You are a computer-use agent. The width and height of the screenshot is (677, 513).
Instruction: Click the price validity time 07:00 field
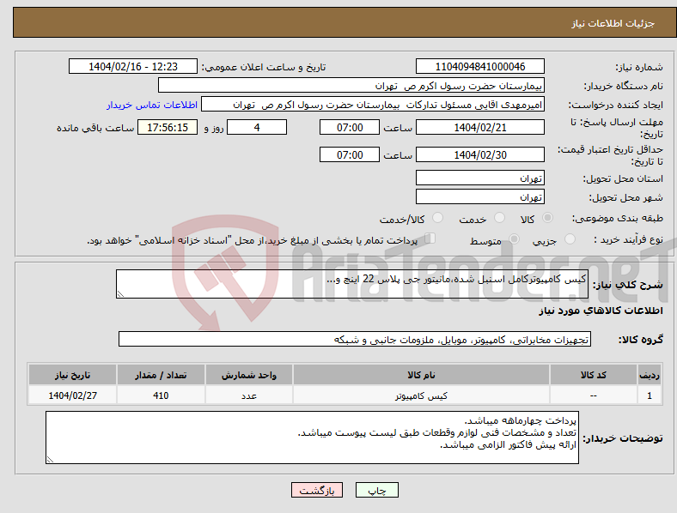point(350,154)
